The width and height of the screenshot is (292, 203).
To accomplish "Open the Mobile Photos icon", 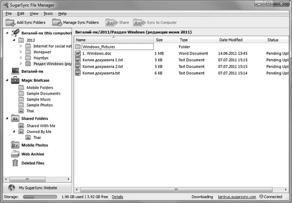I will click(15, 145).
